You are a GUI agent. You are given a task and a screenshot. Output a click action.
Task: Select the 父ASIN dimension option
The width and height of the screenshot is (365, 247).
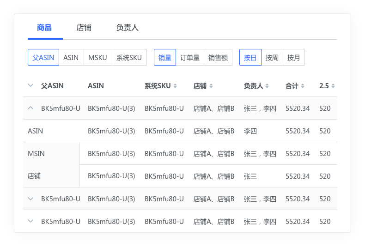tap(43, 58)
